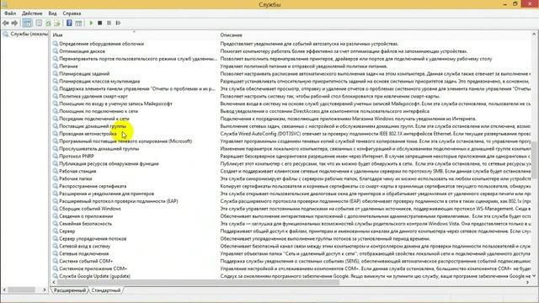Switch to the Стандартный tab
Screen dimensions: 539x303
(x=106, y=290)
